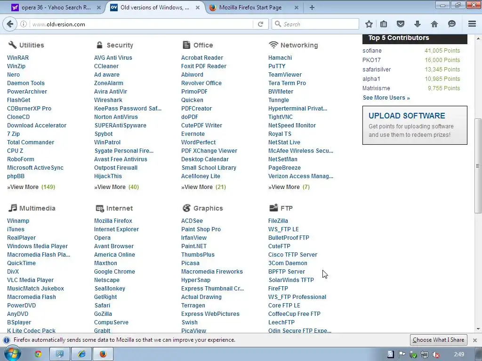Open the FileZilla link under FTP
The height and width of the screenshot is (361, 482).
coord(278,221)
